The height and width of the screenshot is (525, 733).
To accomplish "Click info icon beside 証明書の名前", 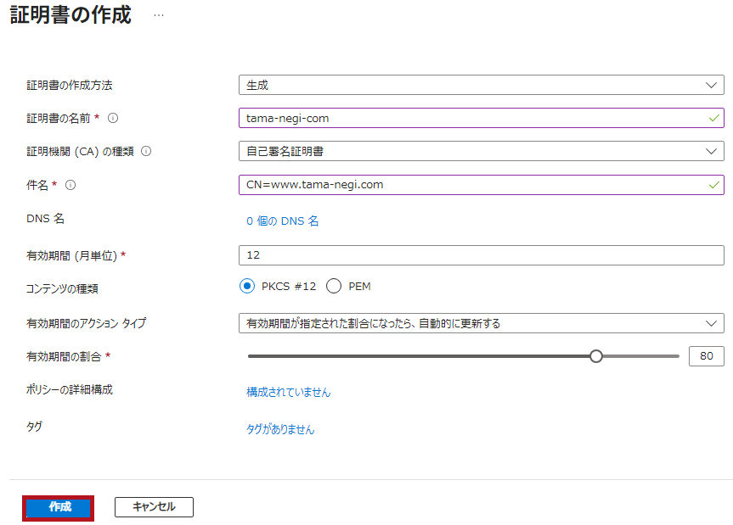I will (x=113, y=118).
